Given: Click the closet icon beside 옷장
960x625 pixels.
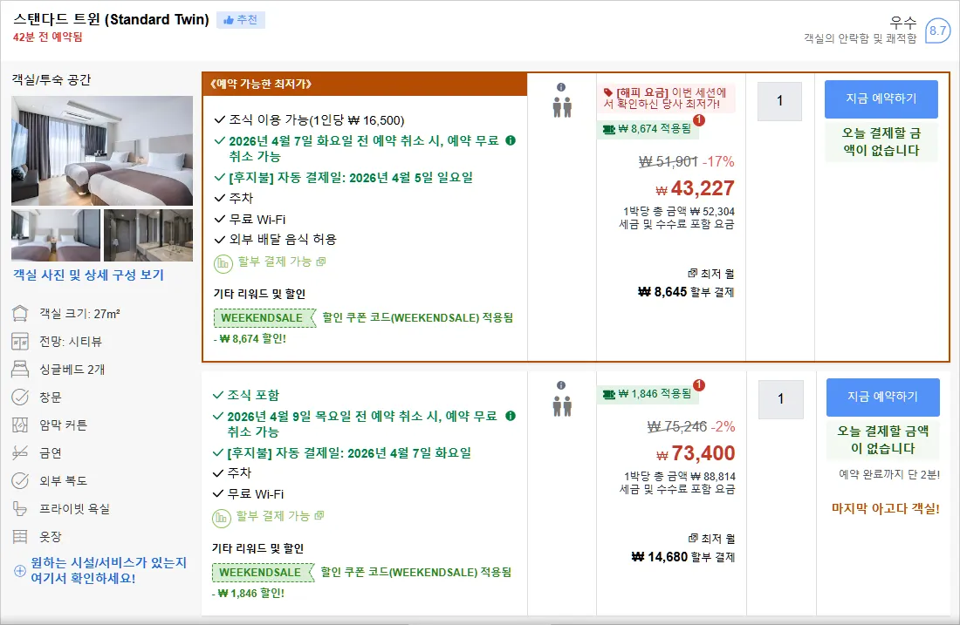Looking at the screenshot, I should [20, 536].
